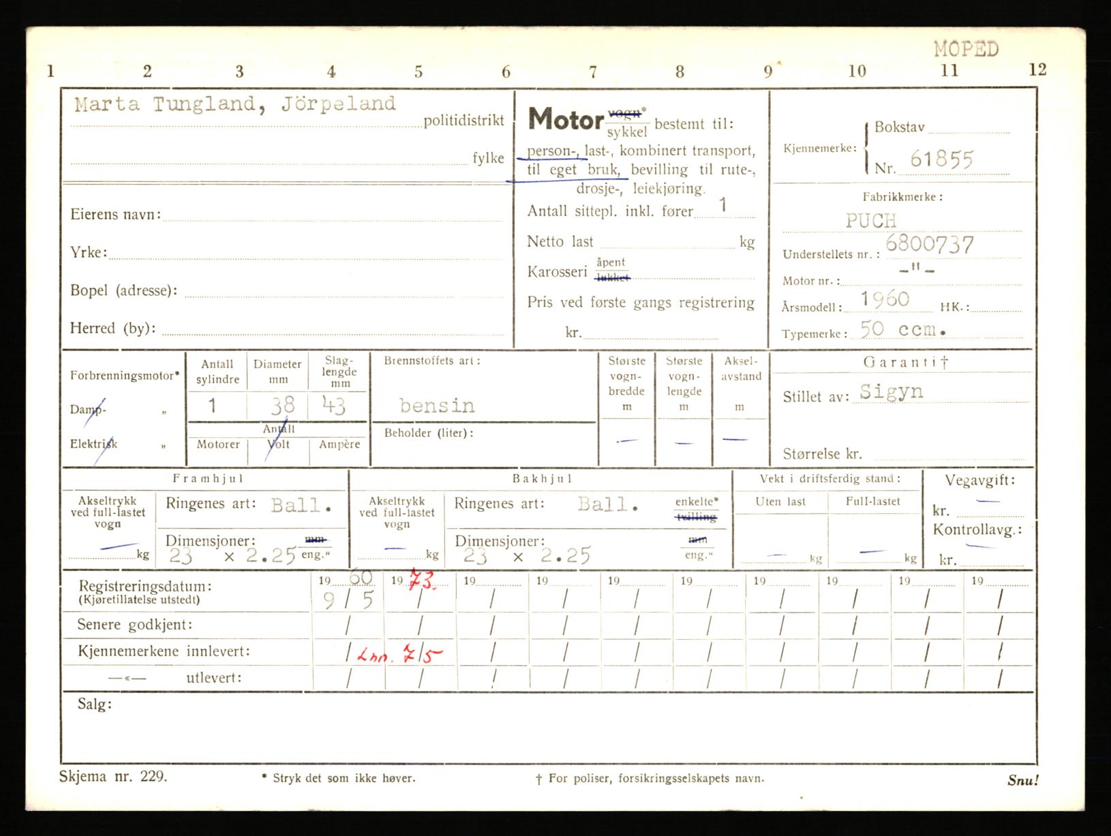Viewport: 1111px width, 836px height.
Task: Click the model year value 1960
Action: [x=885, y=299]
